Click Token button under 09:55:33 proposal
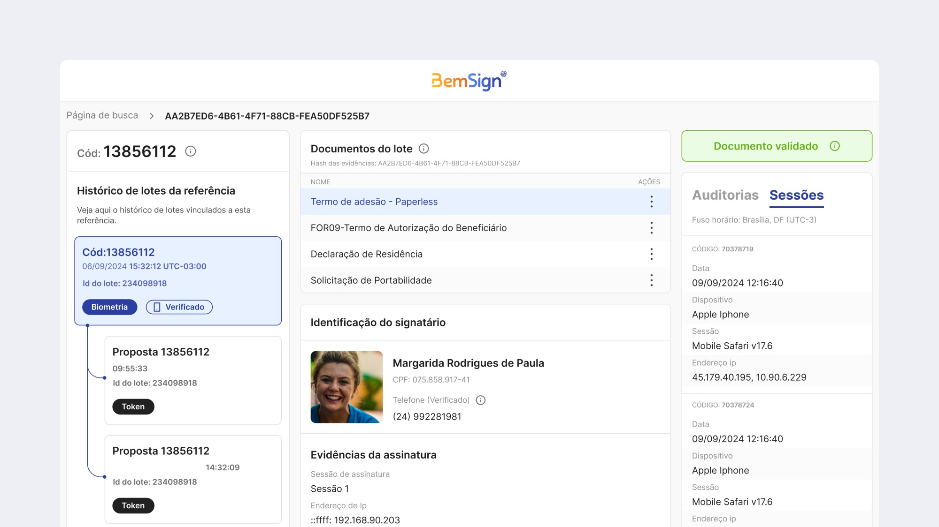 pos(133,407)
